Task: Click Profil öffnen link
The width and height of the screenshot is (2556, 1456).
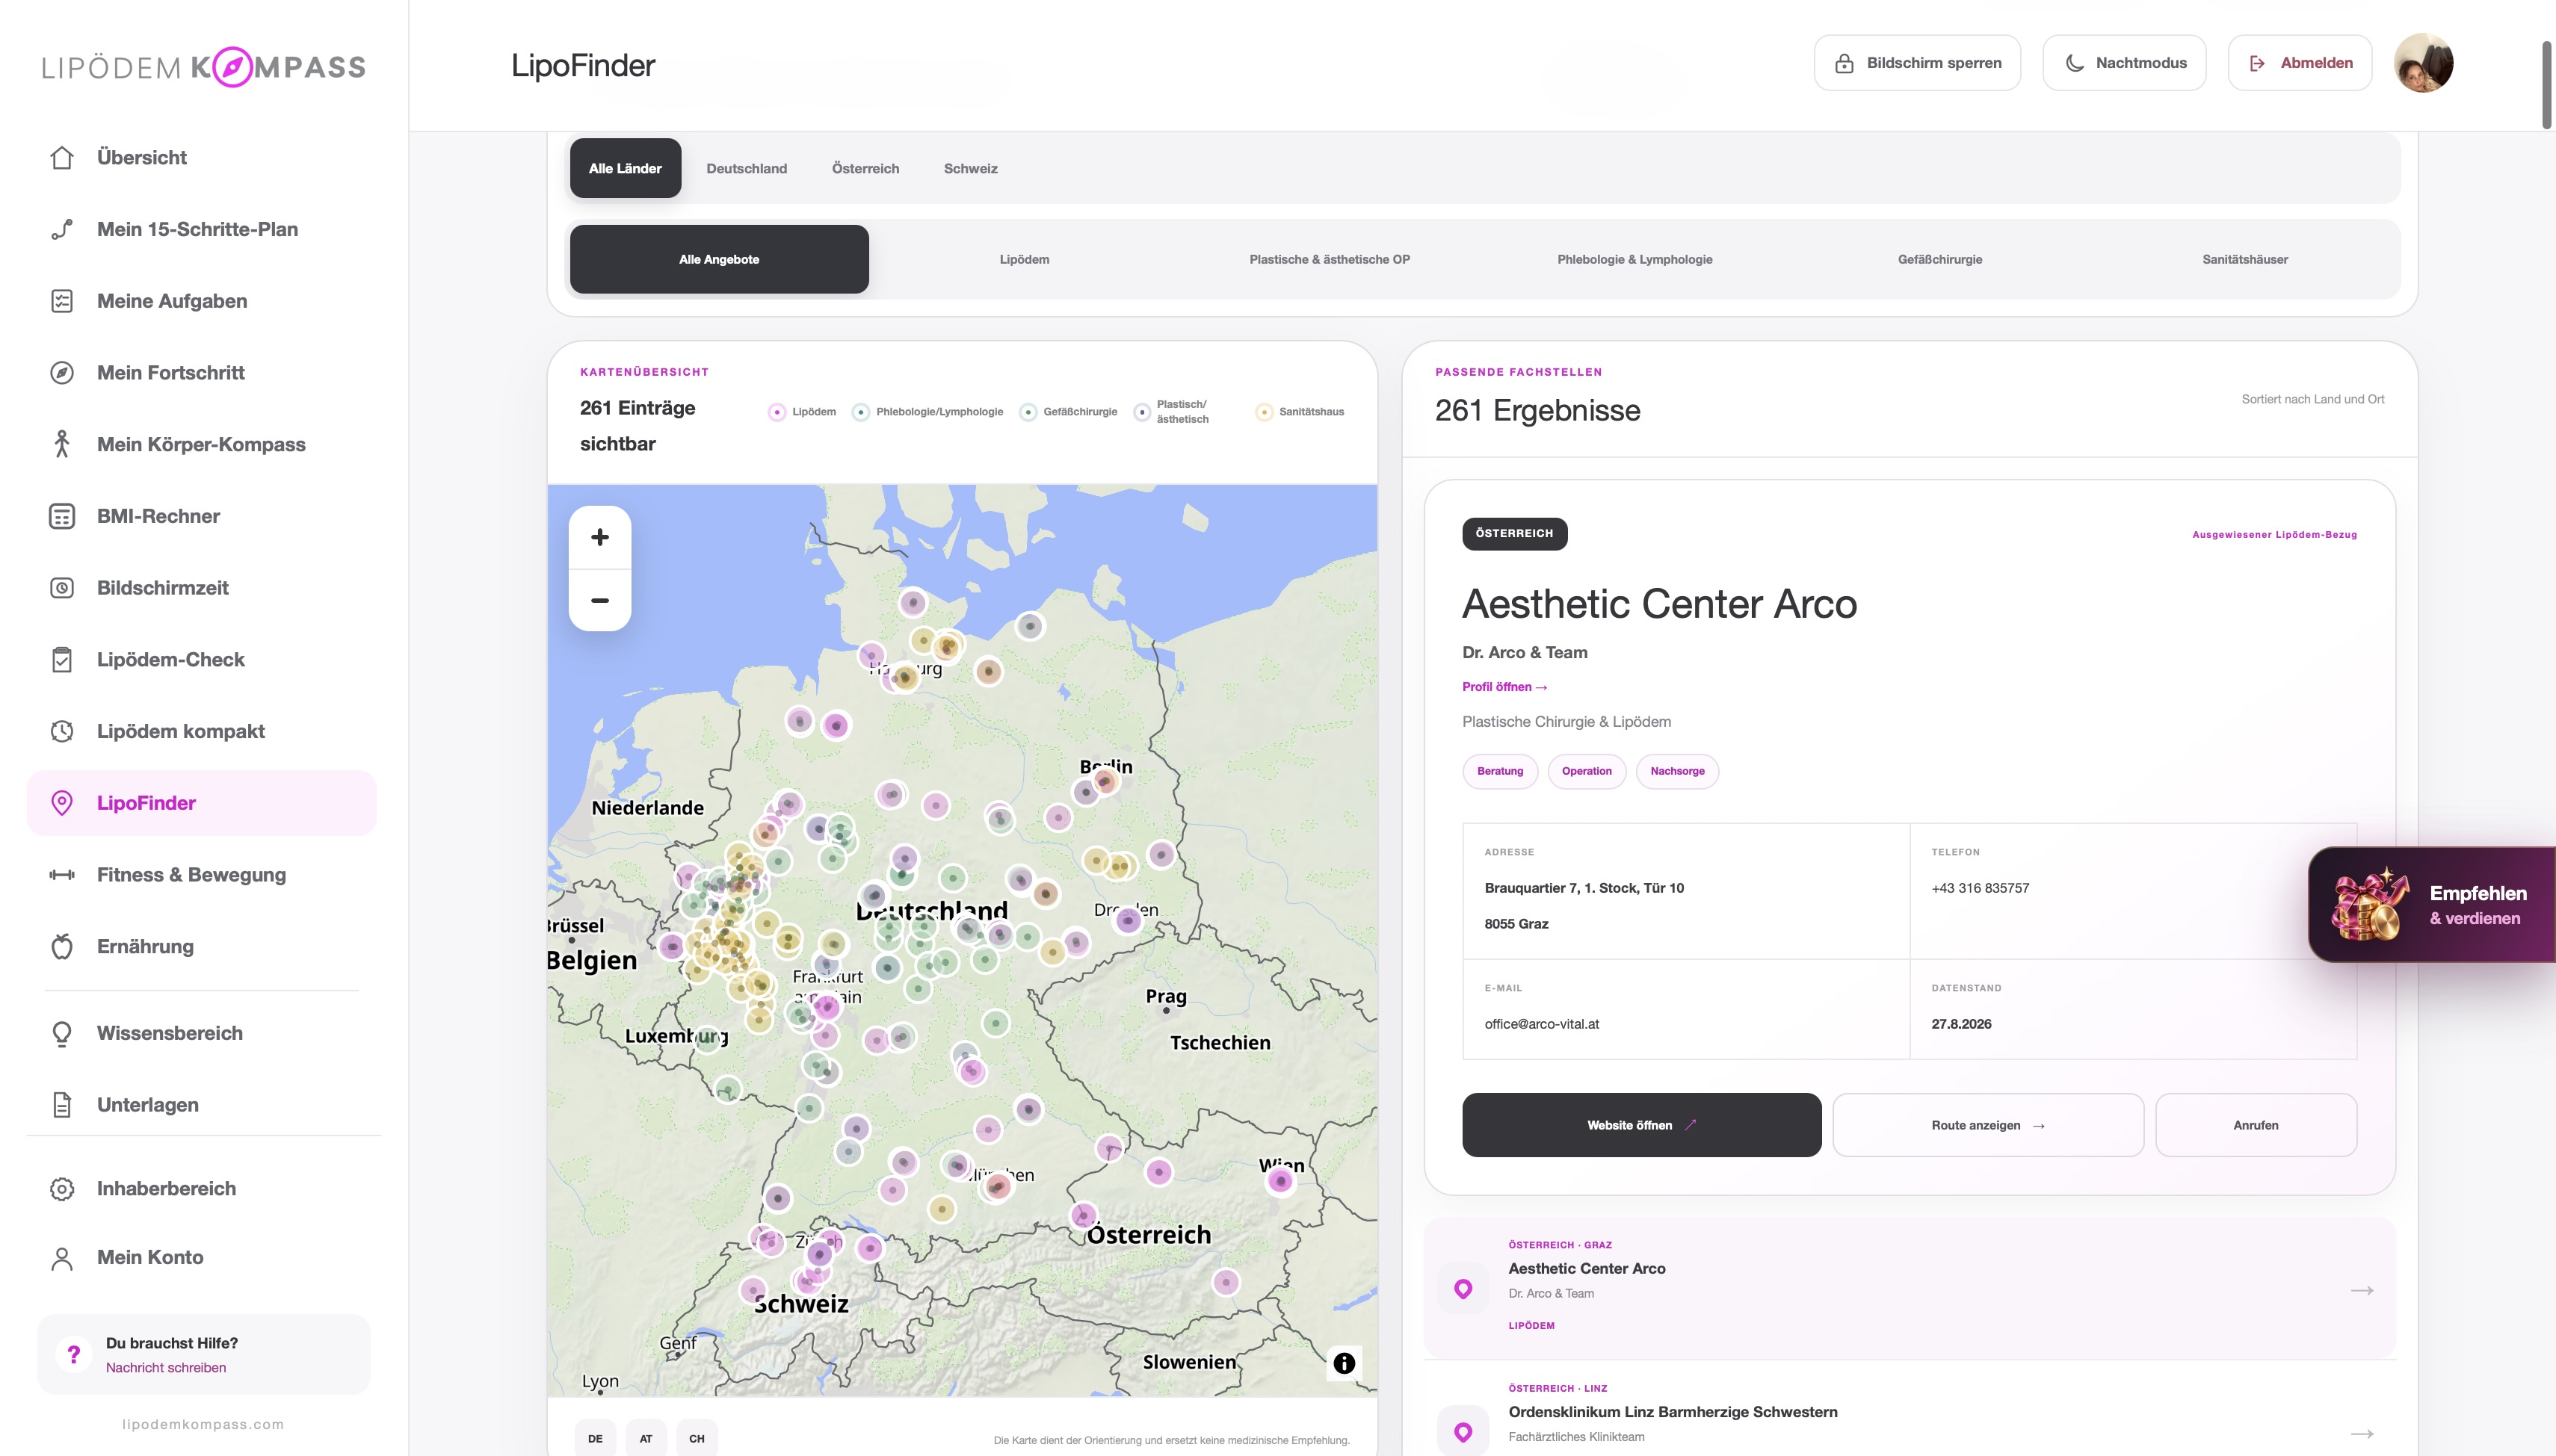Action: click(x=1504, y=687)
